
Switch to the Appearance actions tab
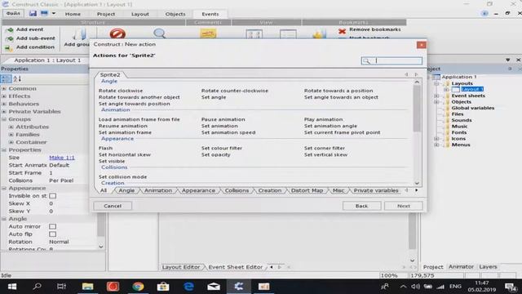coord(198,190)
